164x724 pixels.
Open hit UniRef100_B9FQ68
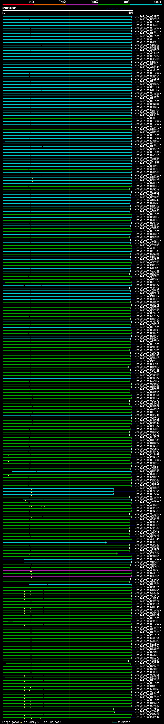147,59
